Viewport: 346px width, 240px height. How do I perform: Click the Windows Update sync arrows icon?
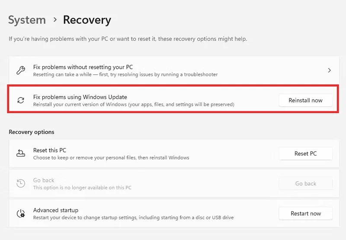pos(21,100)
